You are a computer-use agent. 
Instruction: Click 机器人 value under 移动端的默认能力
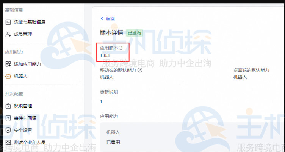tap(107, 77)
